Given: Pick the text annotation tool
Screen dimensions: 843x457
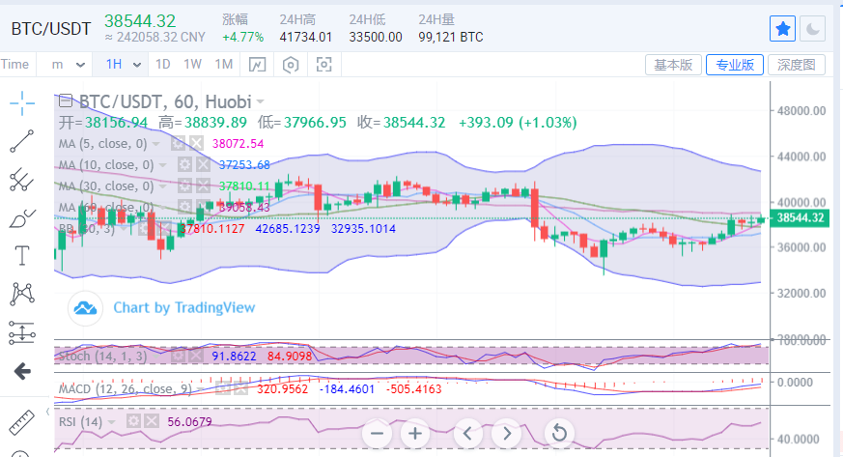Looking at the screenshot, I should point(22,256).
